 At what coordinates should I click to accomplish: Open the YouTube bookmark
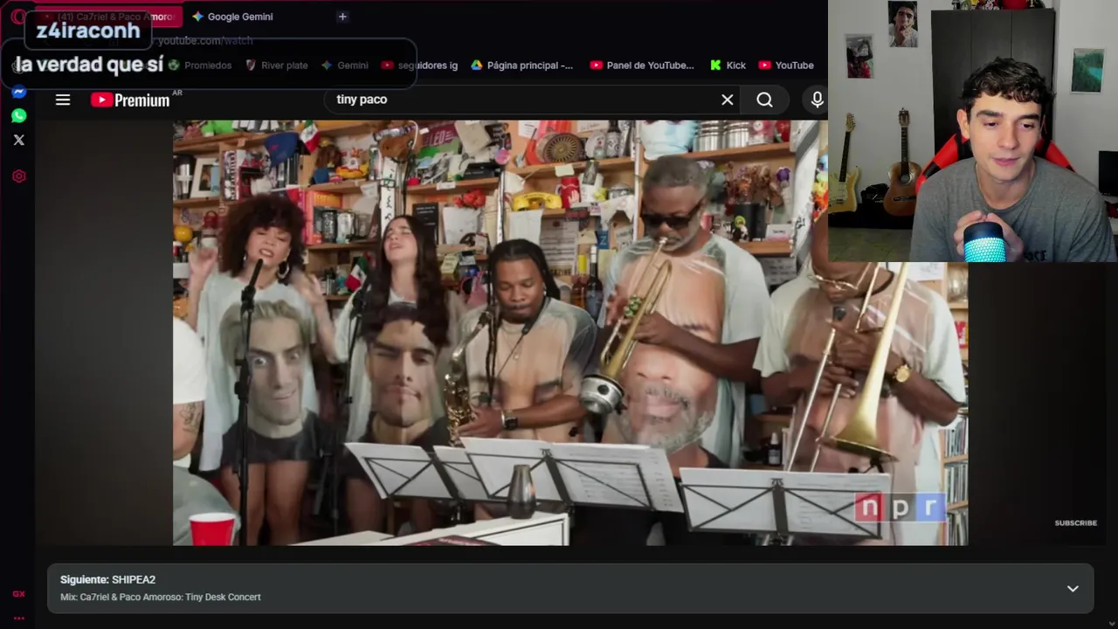point(786,66)
